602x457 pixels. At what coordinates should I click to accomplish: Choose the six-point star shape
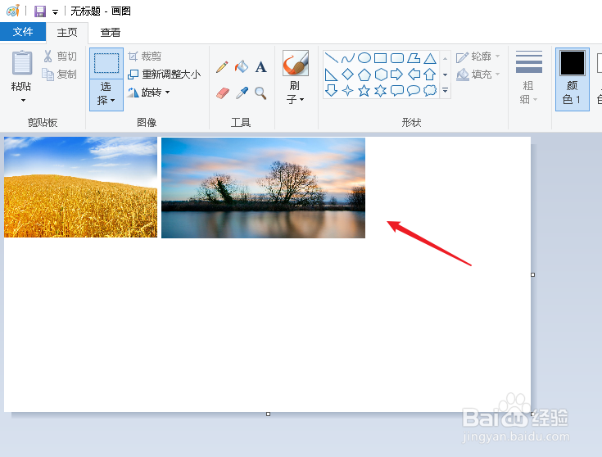tap(381, 91)
